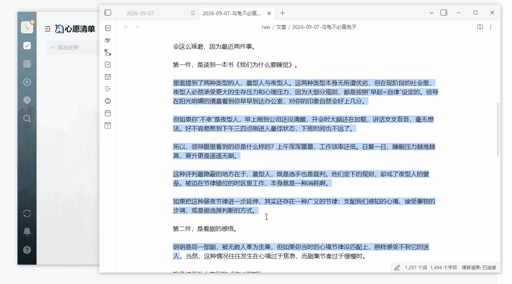This screenshot has width=512, height=284.
Task: Click the smiley face ribbon icon
Action: point(108,101)
